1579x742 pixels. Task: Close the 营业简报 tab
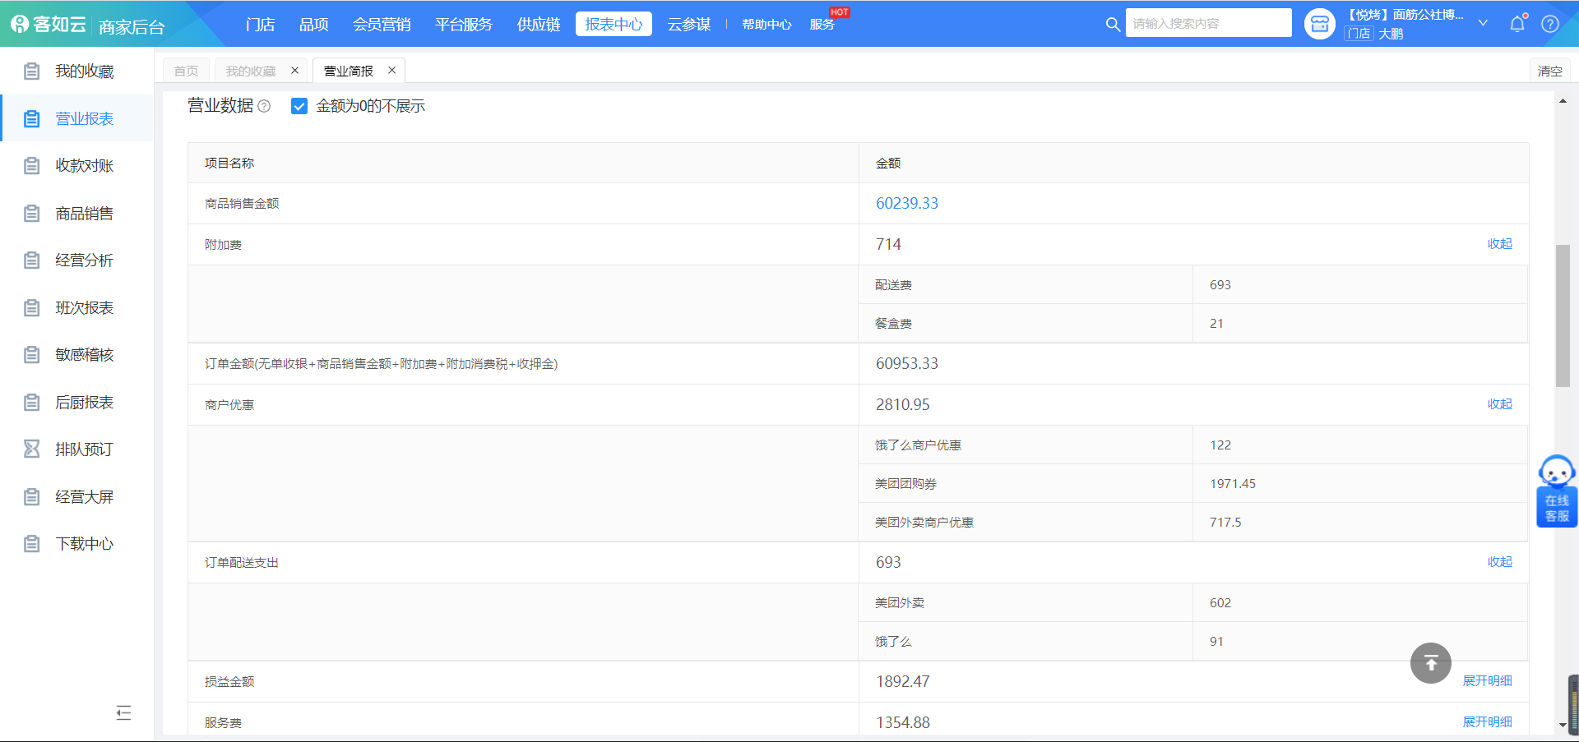tap(392, 71)
